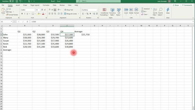Click the Decrease Decimal icon

click(x=97, y=14)
